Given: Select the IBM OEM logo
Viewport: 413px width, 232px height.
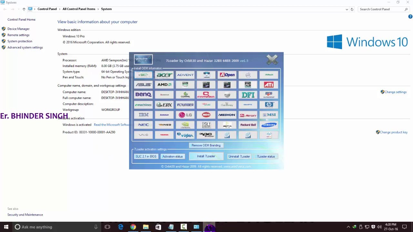Looking at the screenshot, I should pyautogui.click(x=144, y=115).
